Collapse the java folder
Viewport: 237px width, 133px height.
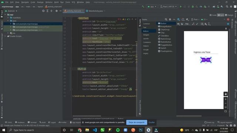click(8, 21)
